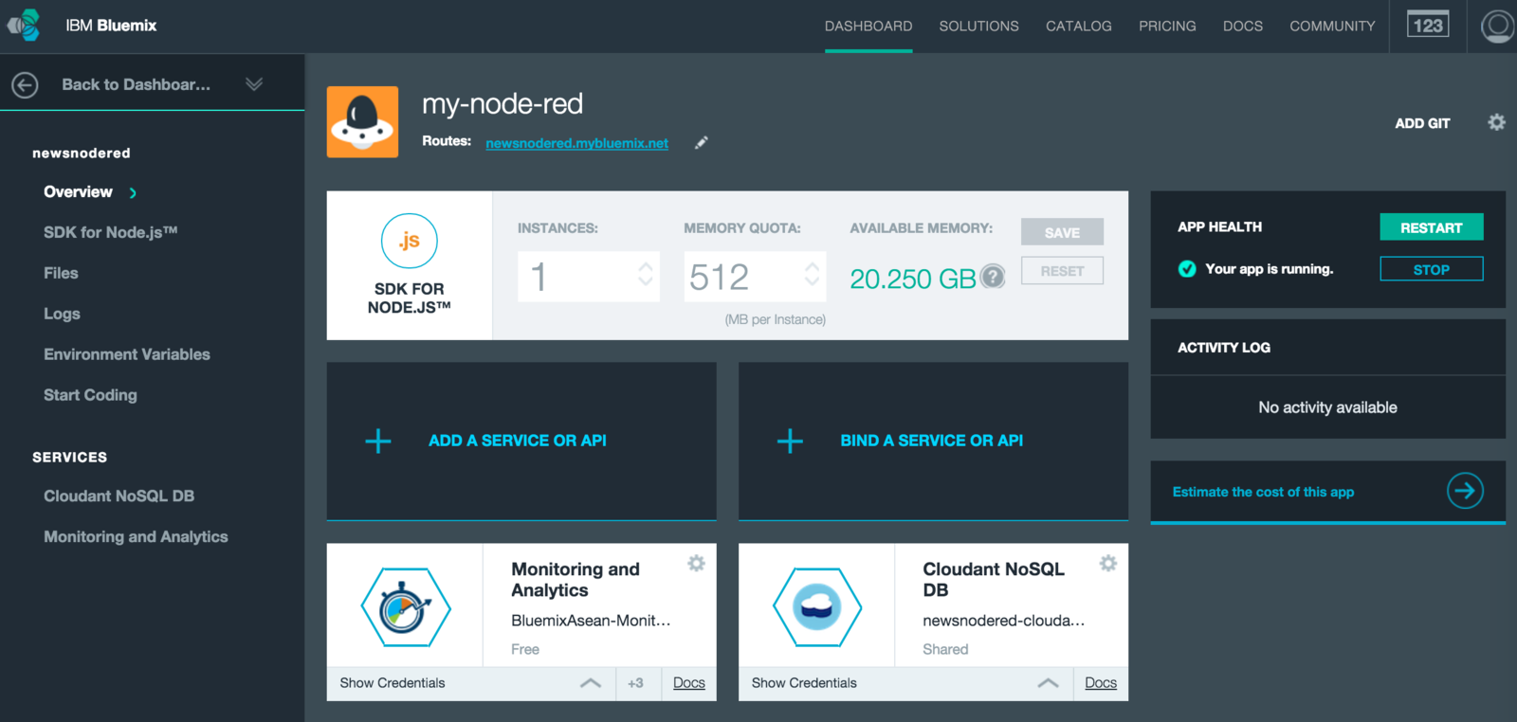Restart the app with RESTART button

1432,227
